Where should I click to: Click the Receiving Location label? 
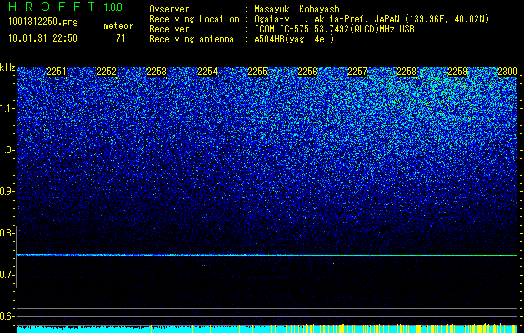194,19
